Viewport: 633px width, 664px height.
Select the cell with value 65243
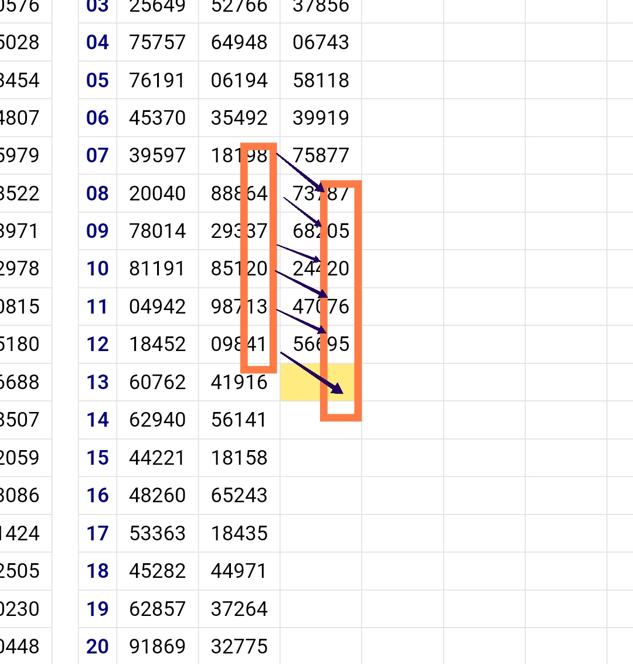click(239, 495)
